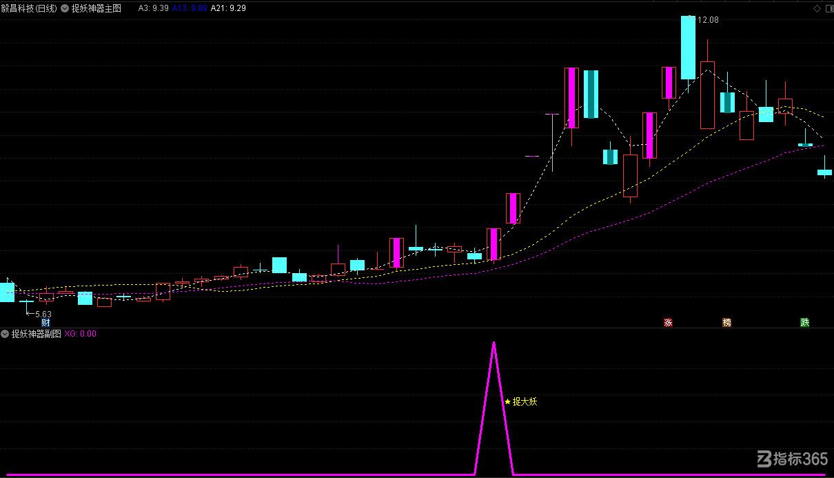Click the 捉大妖 signal text label
The width and height of the screenshot is (834, 478).
pos(525,401)
